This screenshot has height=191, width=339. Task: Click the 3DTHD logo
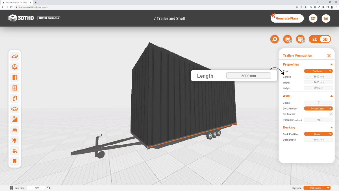(21, 18)
